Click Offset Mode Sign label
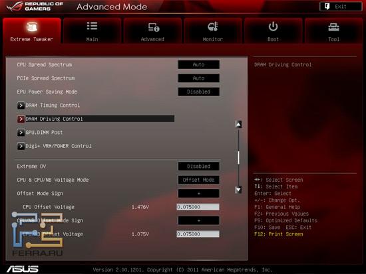366x274 pixels. 40,194
